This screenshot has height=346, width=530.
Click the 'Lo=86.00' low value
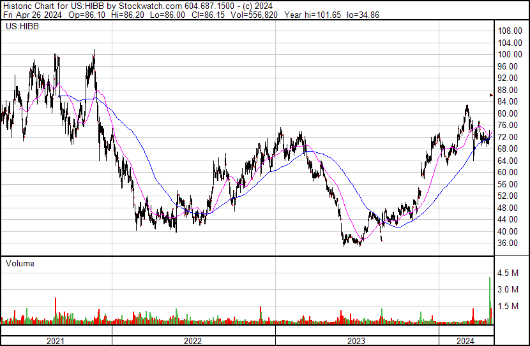point(168,15)
